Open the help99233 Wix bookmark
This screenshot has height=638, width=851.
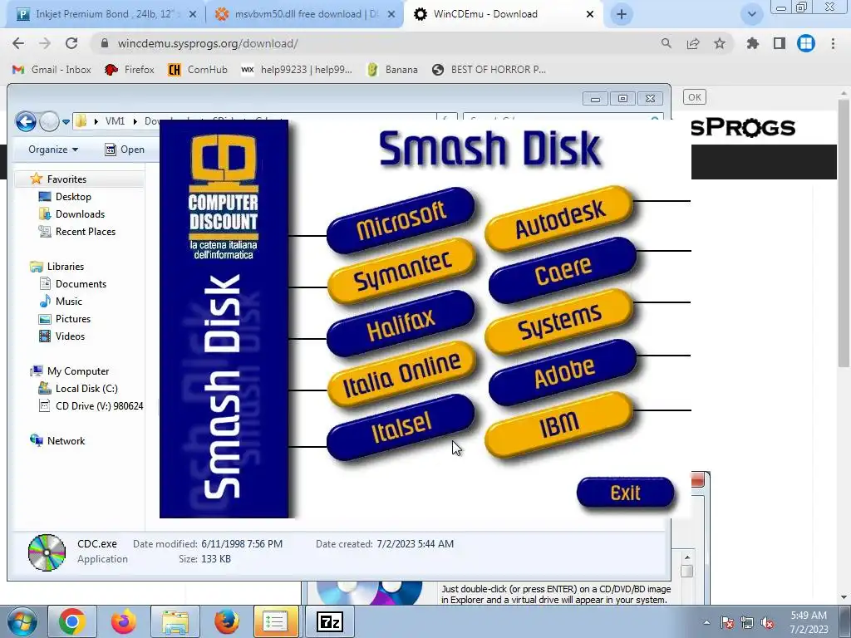pyautogui.click(x=297, y=70)
